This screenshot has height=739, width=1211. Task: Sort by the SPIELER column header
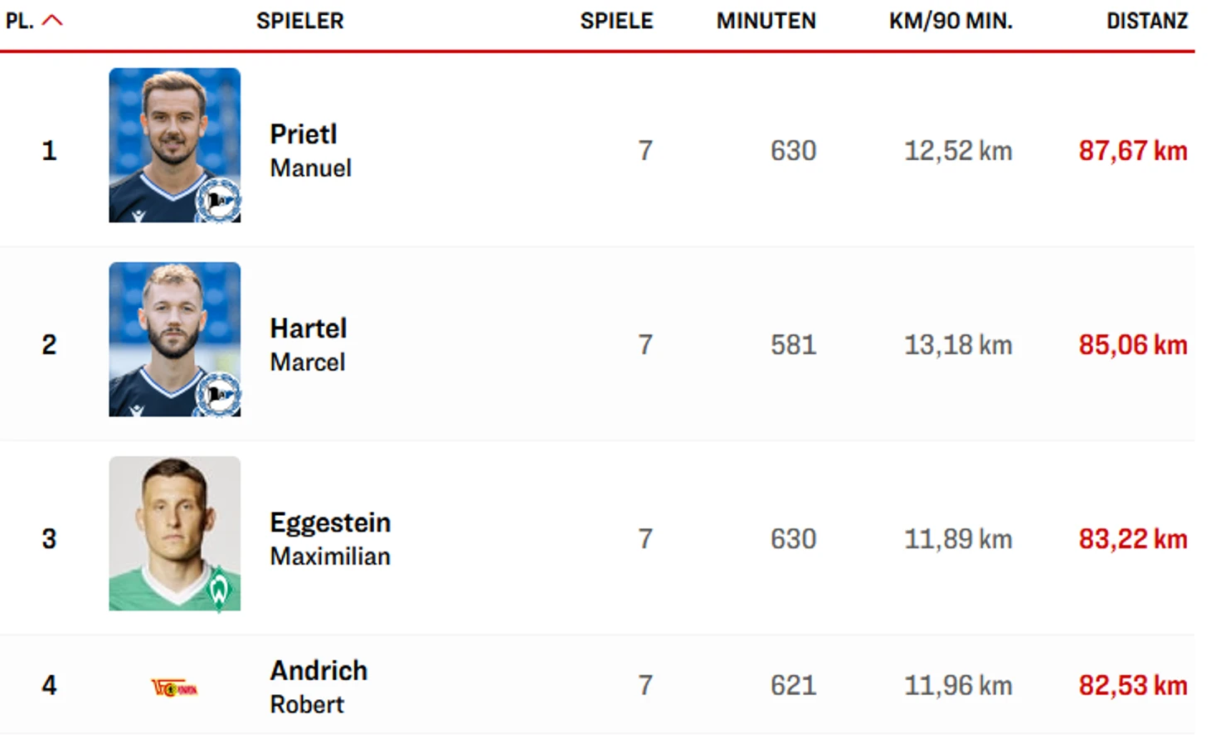[300, 21]
